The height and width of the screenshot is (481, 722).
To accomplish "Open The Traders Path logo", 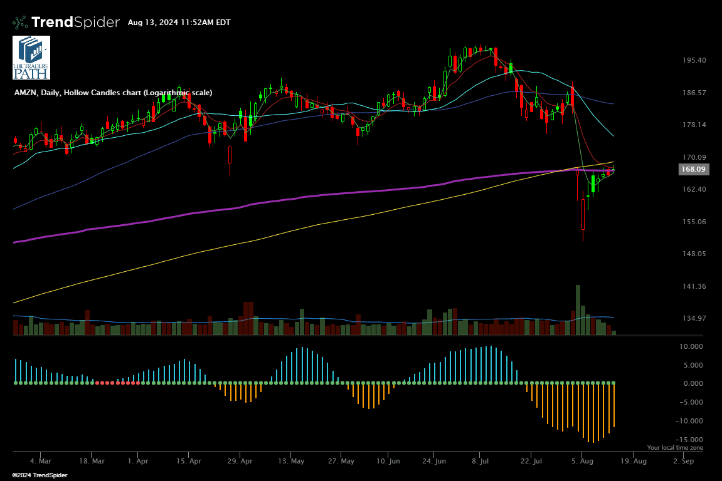I will tap(31, 58).
